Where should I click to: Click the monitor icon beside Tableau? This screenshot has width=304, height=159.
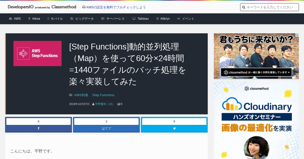click(x=134, y=19)
